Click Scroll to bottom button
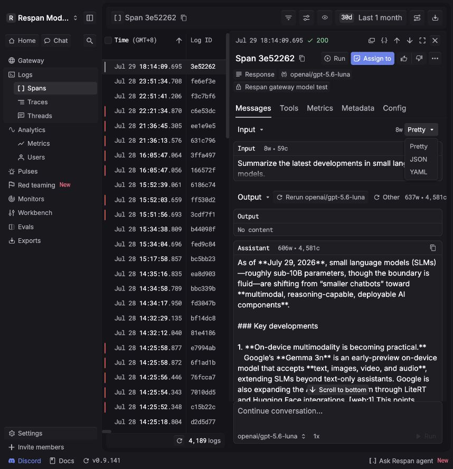The image size is (453, 469). coord(338,390)
